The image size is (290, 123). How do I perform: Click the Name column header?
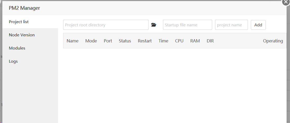73,41
